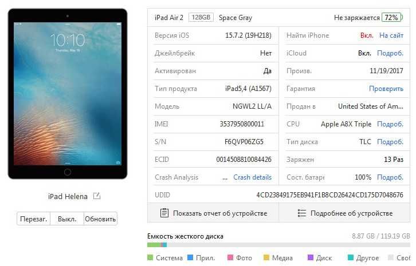The height and width of the screenshot is (266, 416).
Task: Click iOS version 15.7.2 (19H218)
Action: tap(248, 35)
